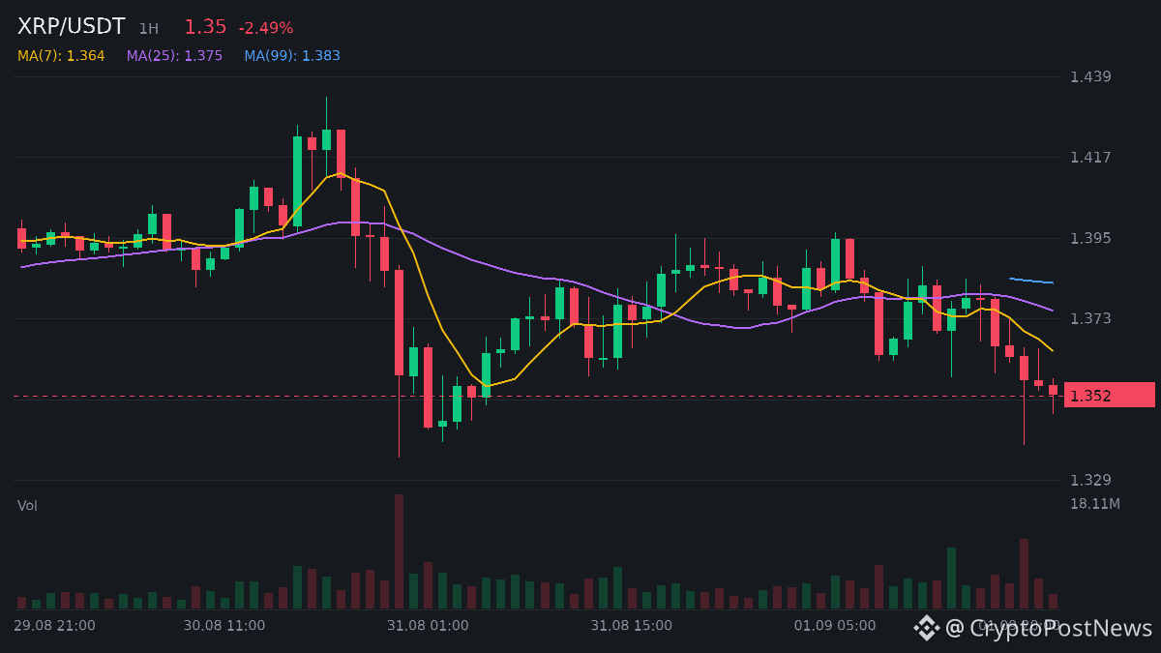The width and height of the screenshot is (1161, 653).
Task: Click the red 1.352 current price tag
Action: click(x=1109, y=395)
